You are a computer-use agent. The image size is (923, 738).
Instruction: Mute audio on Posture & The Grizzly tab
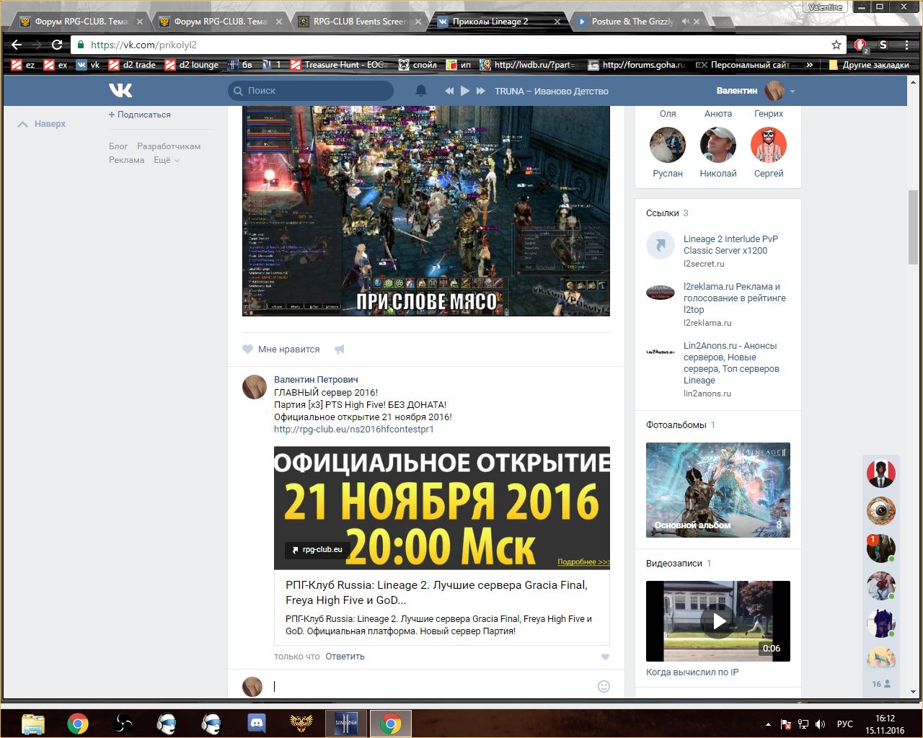[x=685, y=22]
